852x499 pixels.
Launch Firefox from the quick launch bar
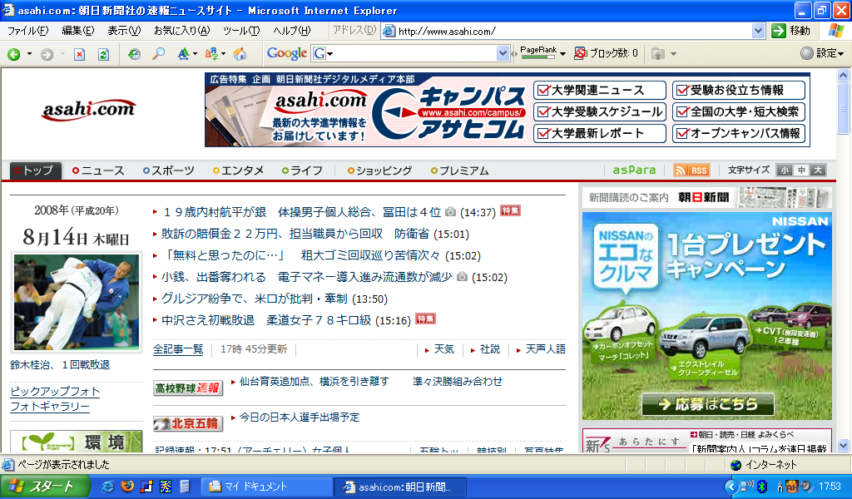tap(127, 487)
